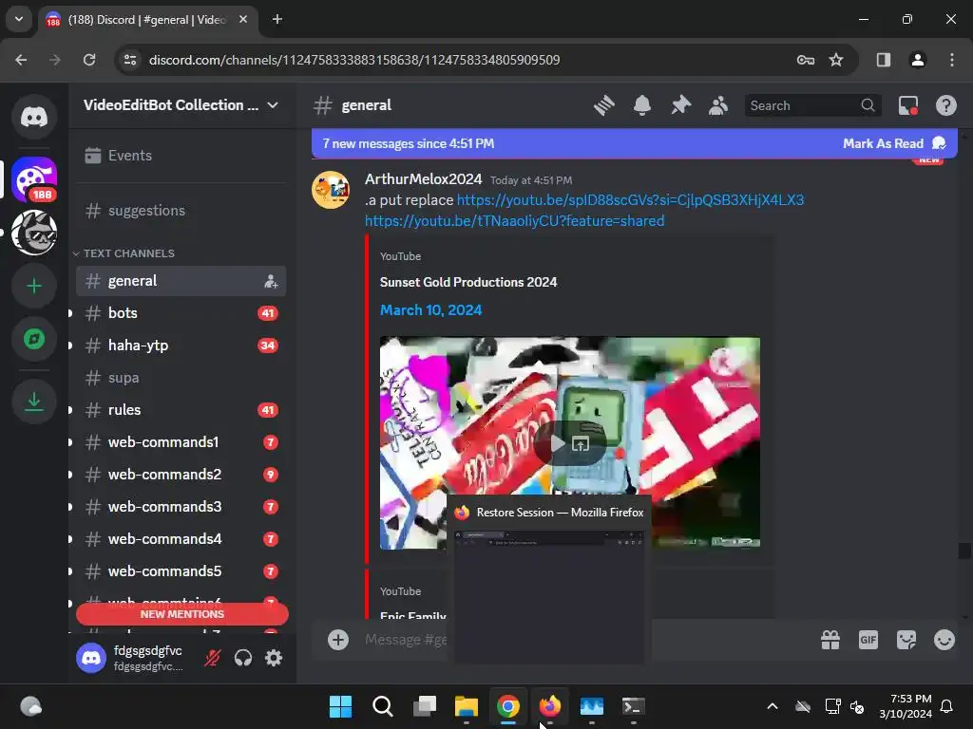Toggle member list icon in header
973x729 pixels.
(718, 105)
